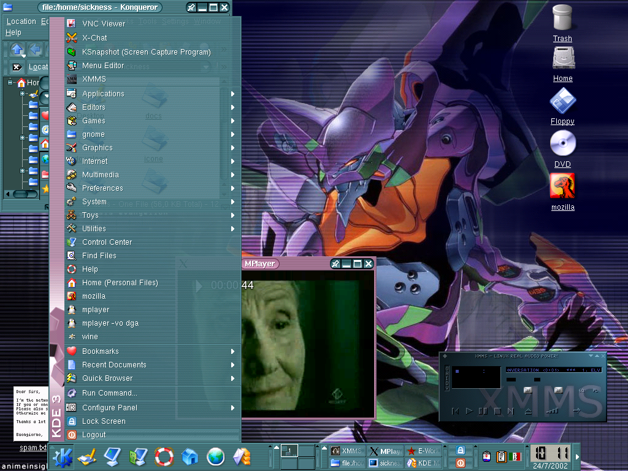Open the Menu Editor entry
This screenshot has width=628, height=471.
click(x=152, y=65)
